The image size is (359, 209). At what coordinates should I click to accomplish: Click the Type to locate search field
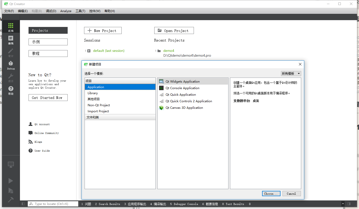[53, 204]
